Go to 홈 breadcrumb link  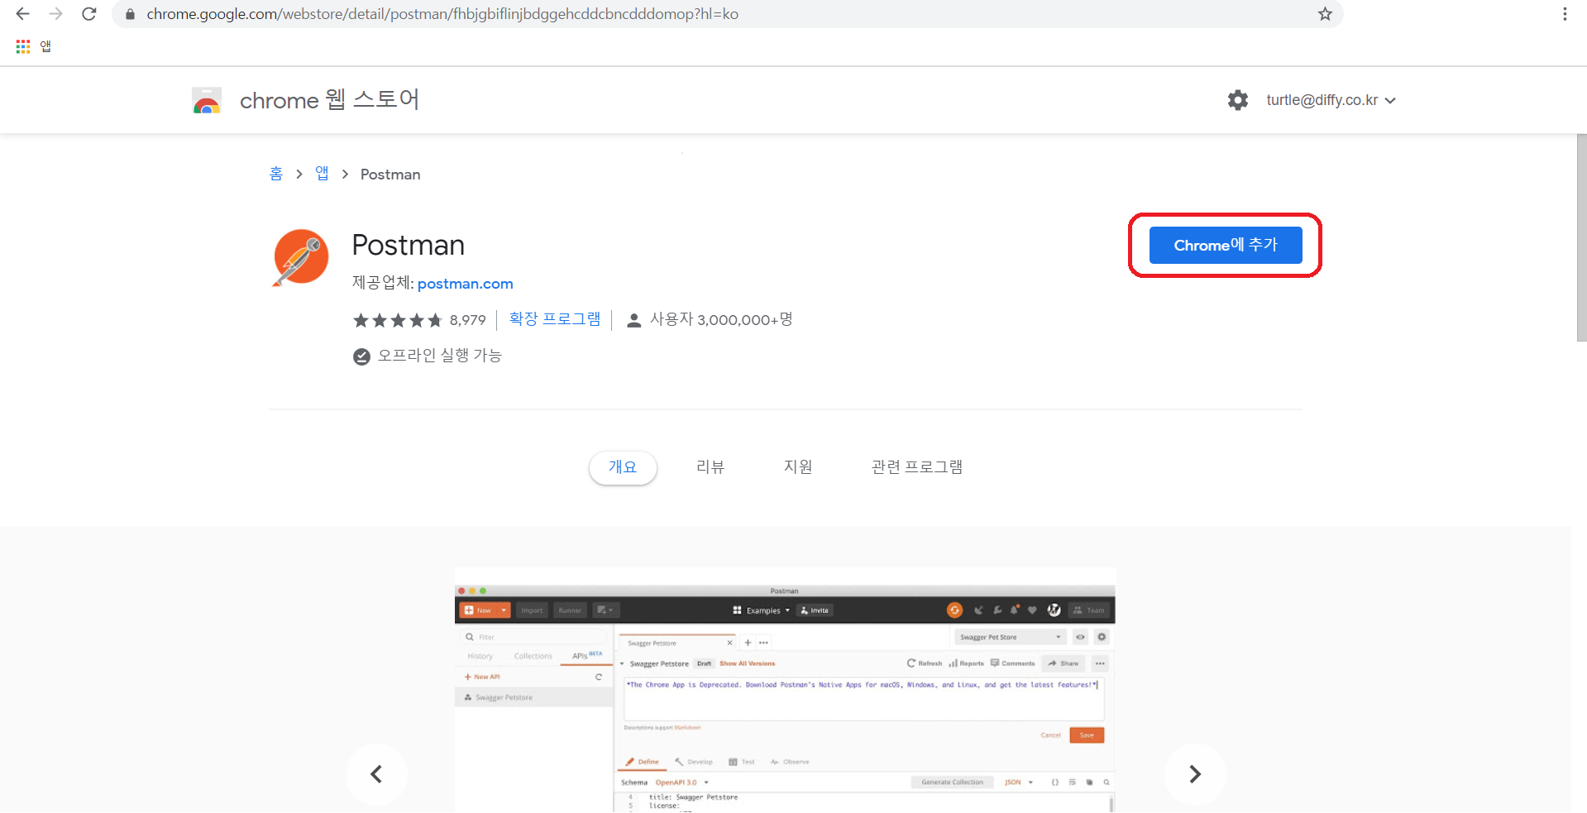276,174
